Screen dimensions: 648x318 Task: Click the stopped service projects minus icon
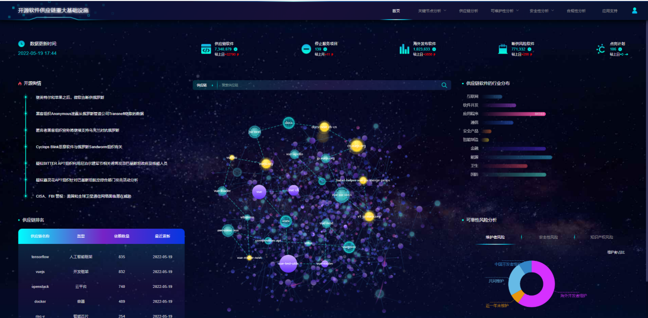[306, 49]
